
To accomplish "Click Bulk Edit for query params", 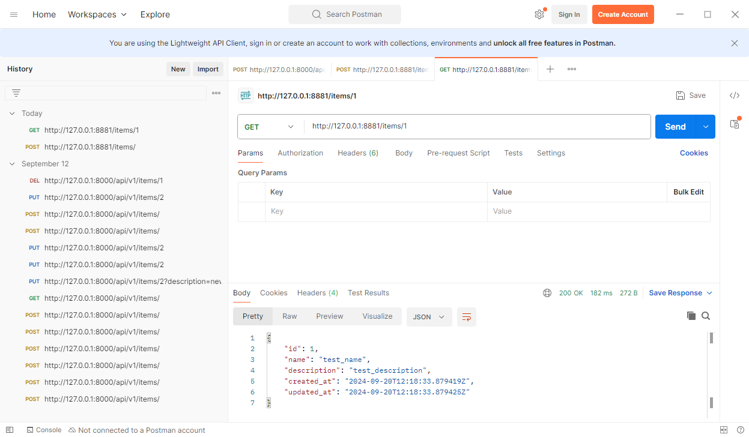I will (x=688, y=192).
